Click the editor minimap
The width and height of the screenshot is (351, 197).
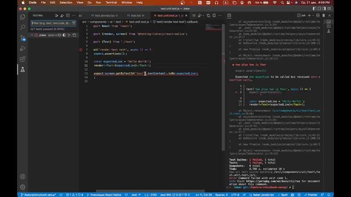coord(213,27)
